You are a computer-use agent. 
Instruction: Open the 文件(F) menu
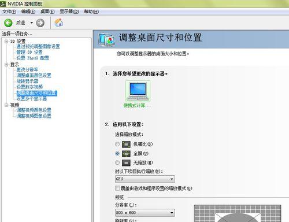click(9, 12)
